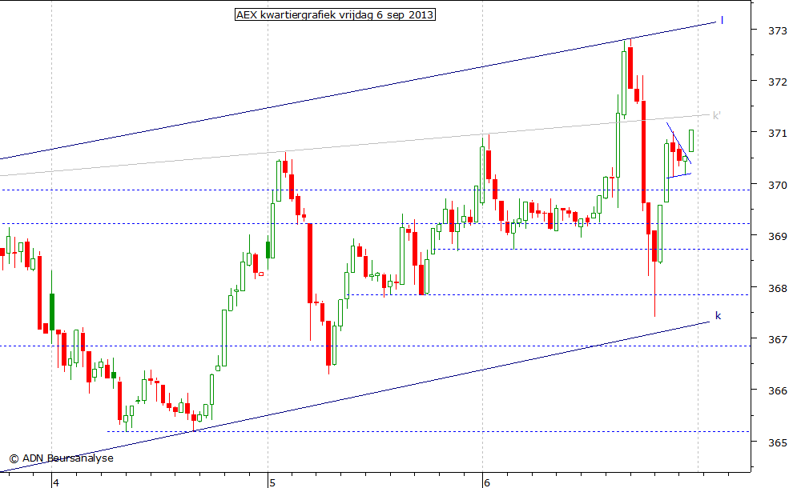Click the price axis label 371
789x488 pixels.
click(x=778, y=133)
